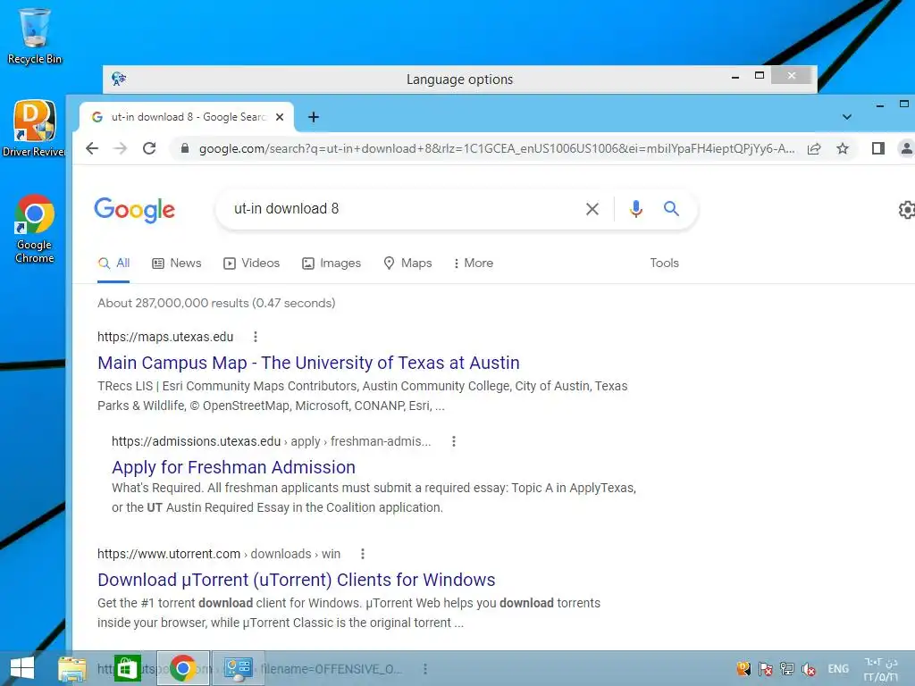Open the Main Campus Map result link
This screenshot has height=686, width=915.
[x=308, y=363]
